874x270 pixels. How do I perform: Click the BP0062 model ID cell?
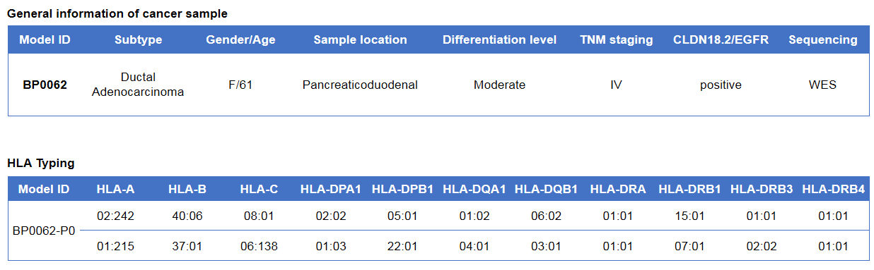(x=45, y=85)
